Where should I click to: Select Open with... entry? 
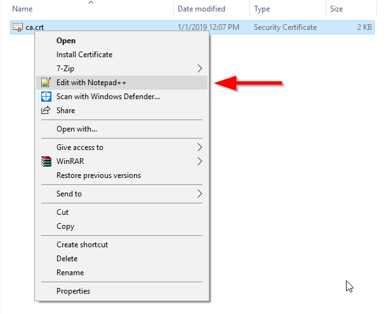(122, 129)
